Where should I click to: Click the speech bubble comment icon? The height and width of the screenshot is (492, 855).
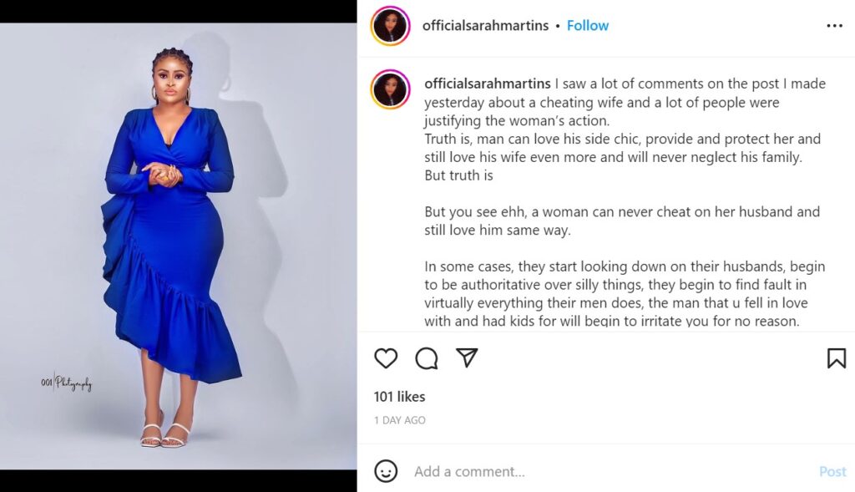[x=427, y=358]
